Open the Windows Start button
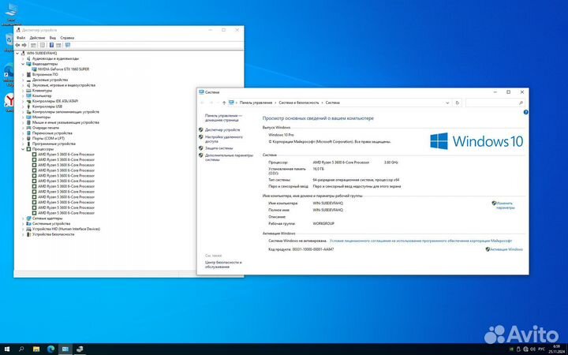The width and height of the screenshot is (568, 355). (x=7, y=349)
